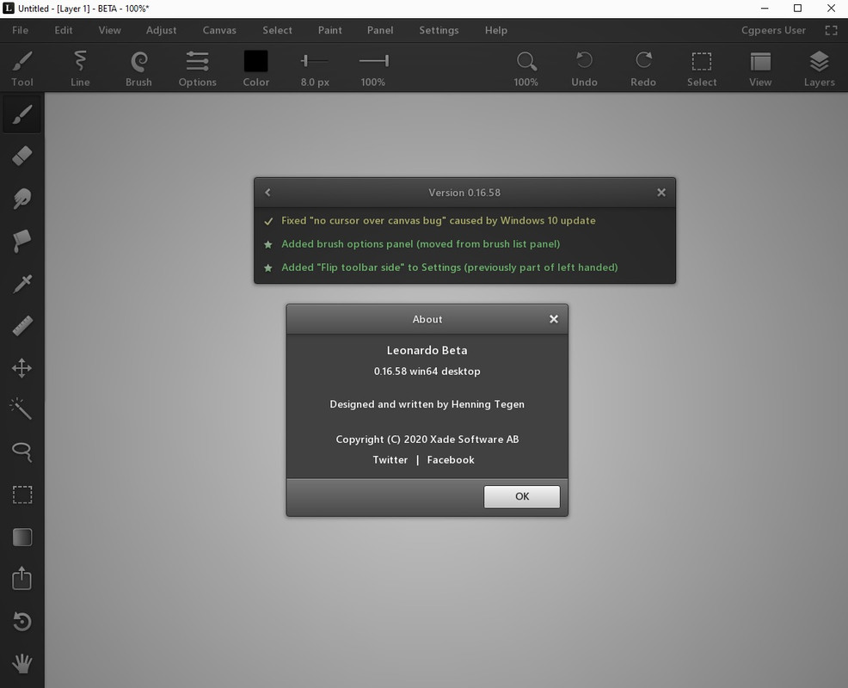
Task: Go back to previous version notes
Action: pos(267,193)
